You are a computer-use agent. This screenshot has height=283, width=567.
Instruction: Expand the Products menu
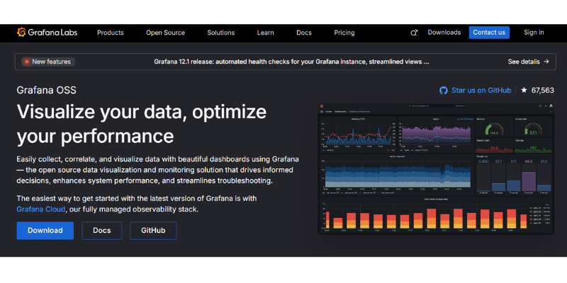[x=110, y=33]
